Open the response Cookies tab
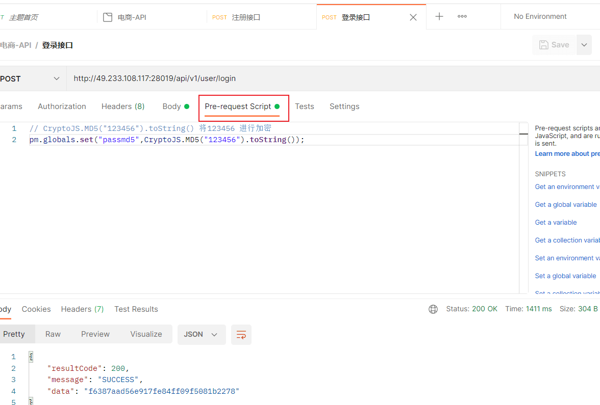 [36, 309]
